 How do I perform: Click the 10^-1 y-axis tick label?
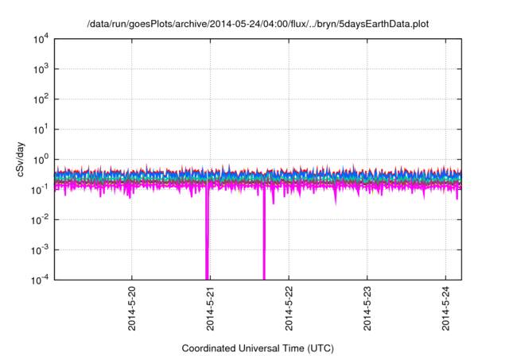[40, 190]
